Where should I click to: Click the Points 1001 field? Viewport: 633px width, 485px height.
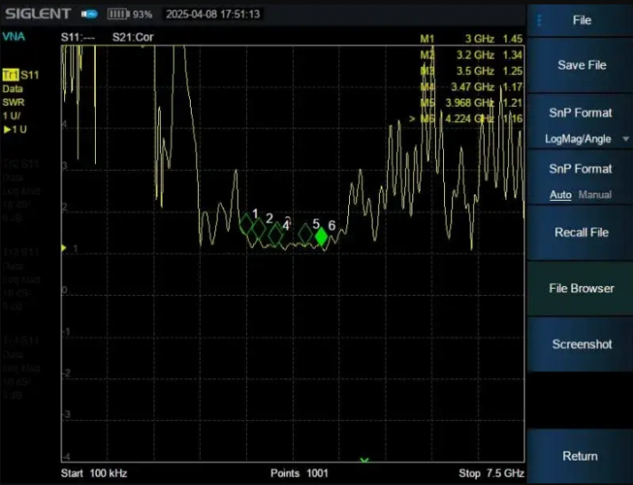click(299, 473)
